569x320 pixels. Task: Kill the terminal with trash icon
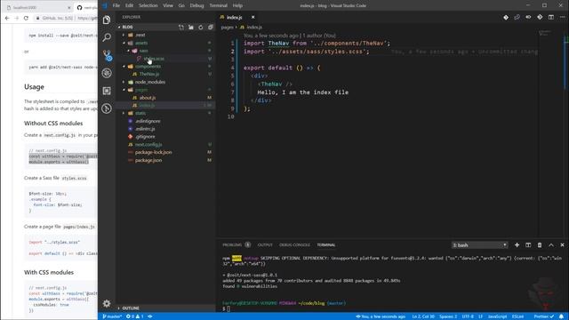[540, 245]
